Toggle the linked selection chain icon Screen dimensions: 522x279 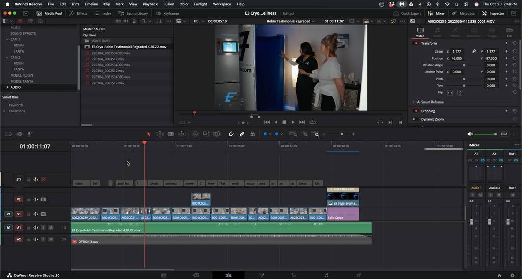[242, 134]
